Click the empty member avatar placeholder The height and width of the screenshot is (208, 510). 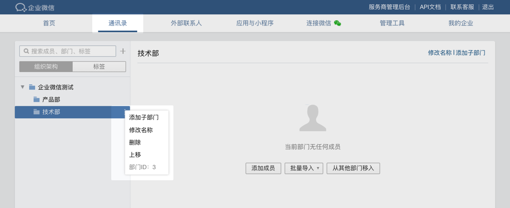312,118
